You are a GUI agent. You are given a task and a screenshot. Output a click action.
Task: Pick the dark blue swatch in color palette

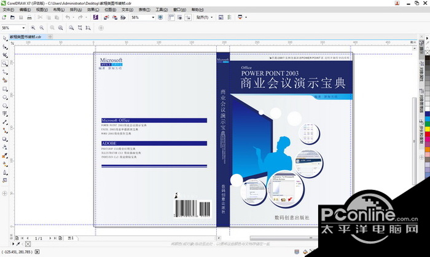tap(428, 113)
